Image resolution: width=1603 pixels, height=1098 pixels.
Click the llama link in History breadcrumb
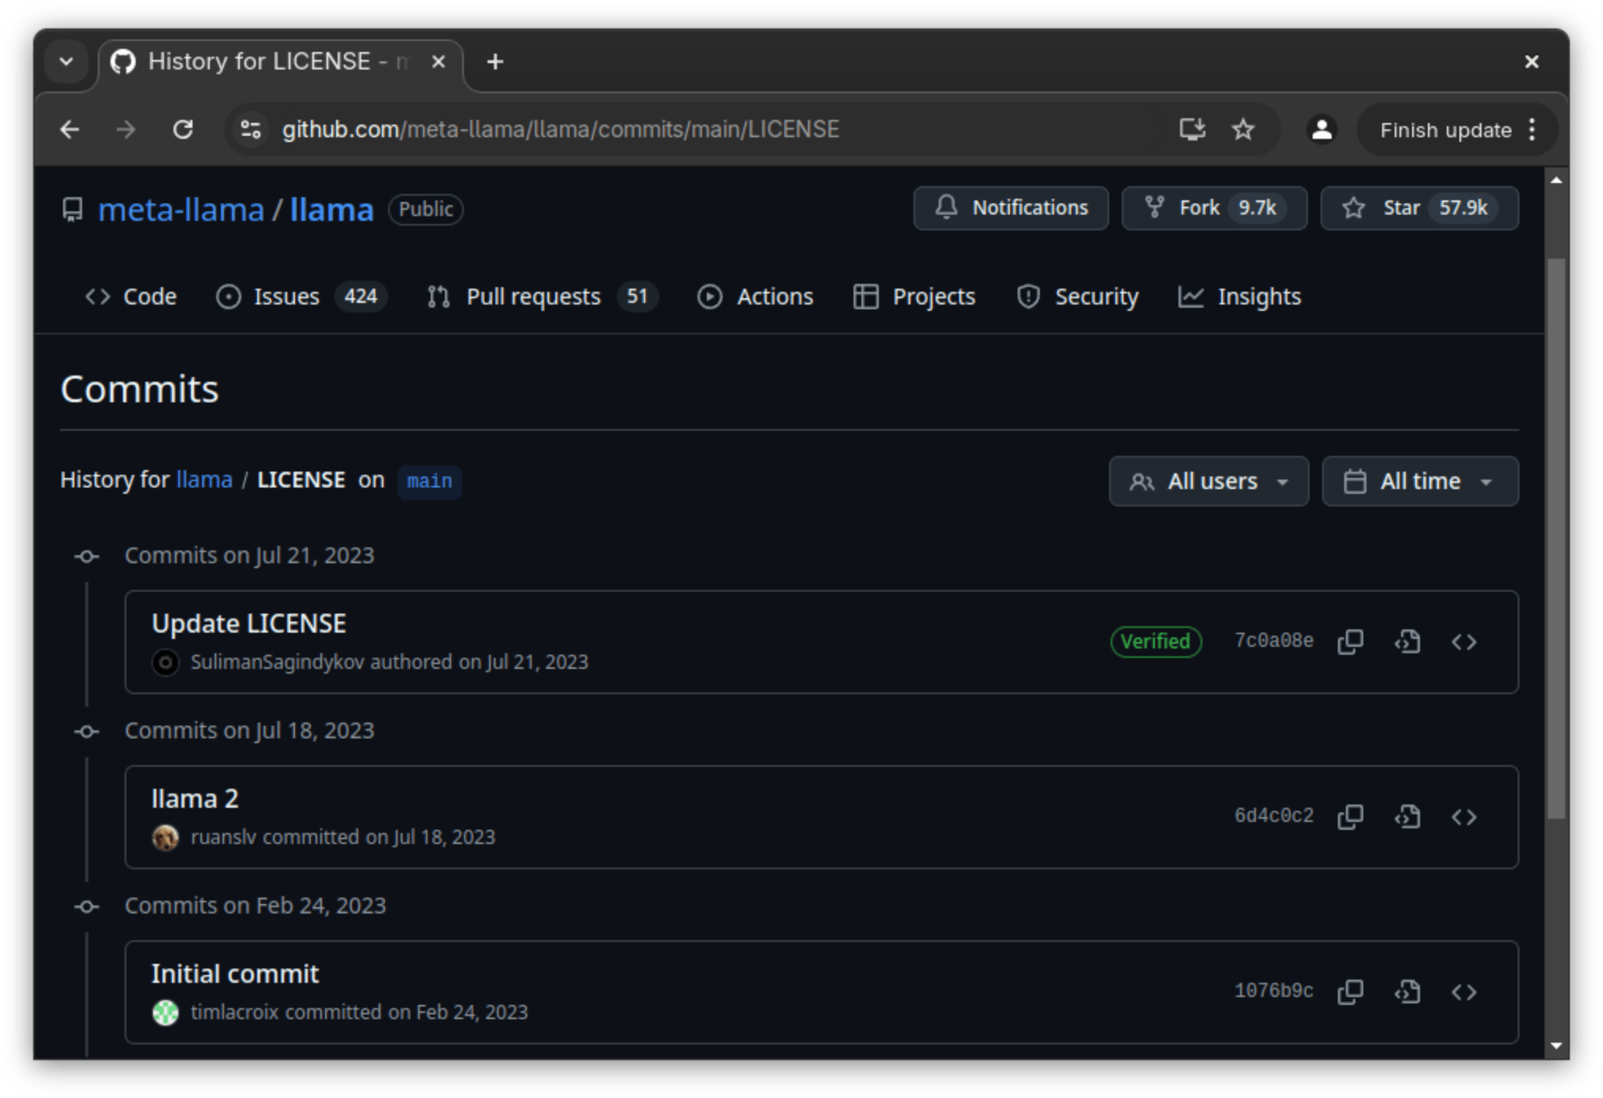204,480
